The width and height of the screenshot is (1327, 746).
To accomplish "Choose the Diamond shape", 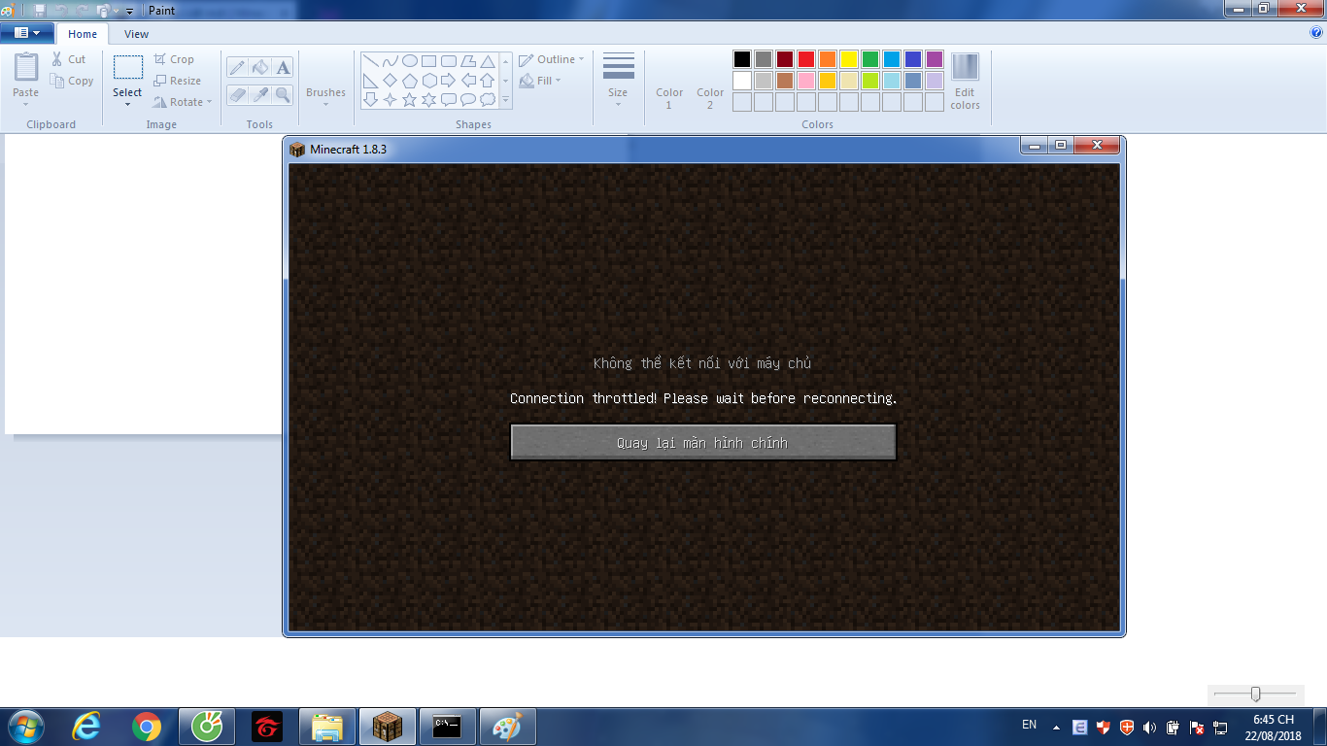I will 390,81.
